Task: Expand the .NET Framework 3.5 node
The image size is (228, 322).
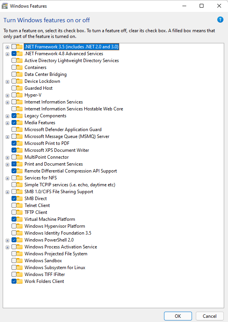Action: coord(7,47)
